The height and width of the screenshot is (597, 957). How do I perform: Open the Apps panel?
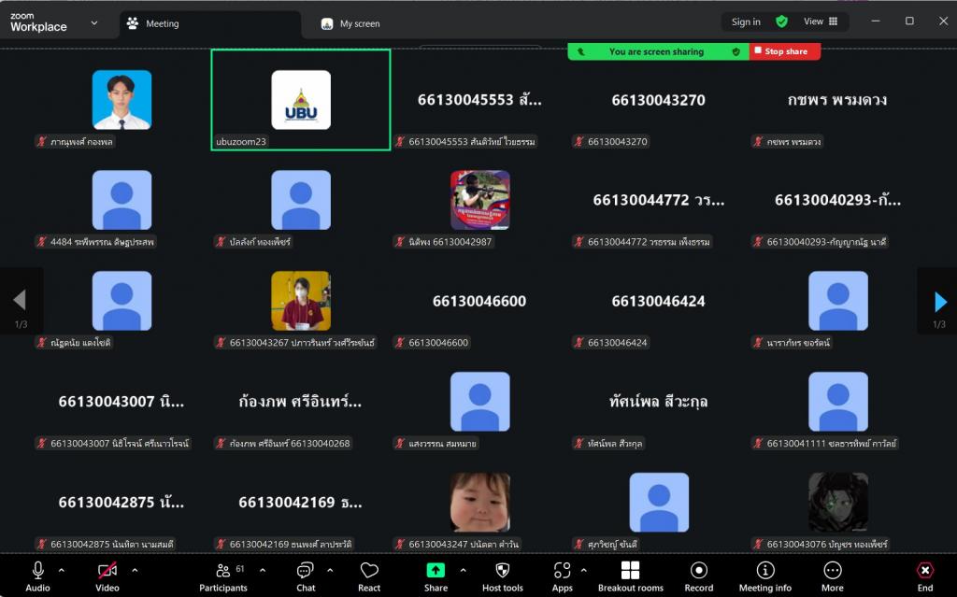point(562,576)
